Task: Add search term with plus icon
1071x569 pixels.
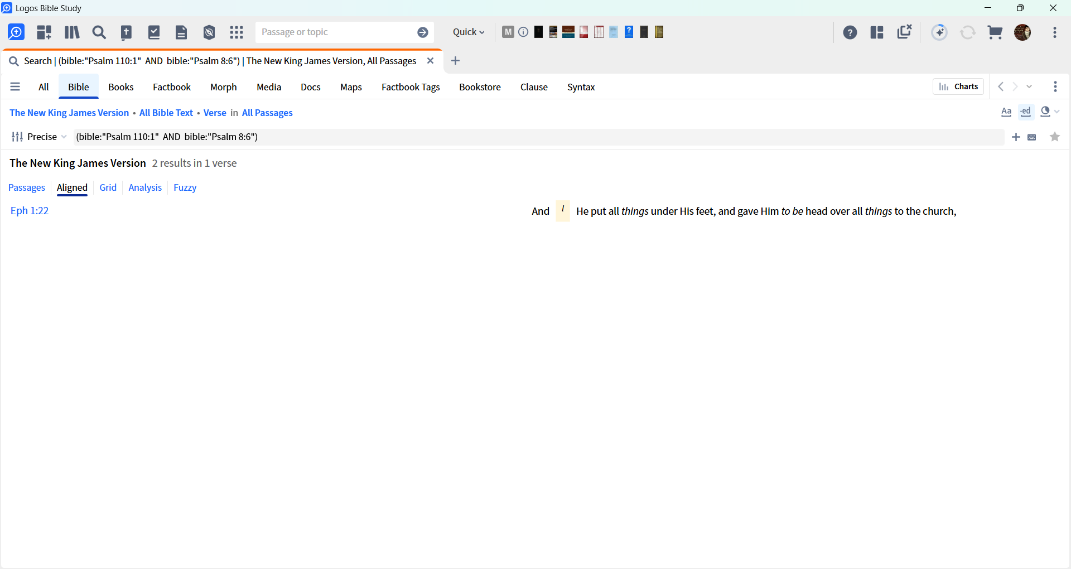Action: pos(1016,137)
